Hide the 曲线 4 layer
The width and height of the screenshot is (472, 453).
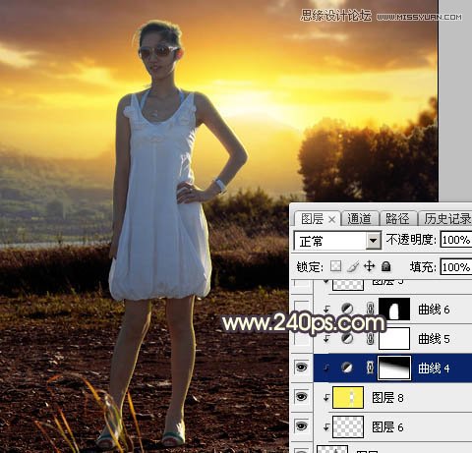tap(302, 368)
